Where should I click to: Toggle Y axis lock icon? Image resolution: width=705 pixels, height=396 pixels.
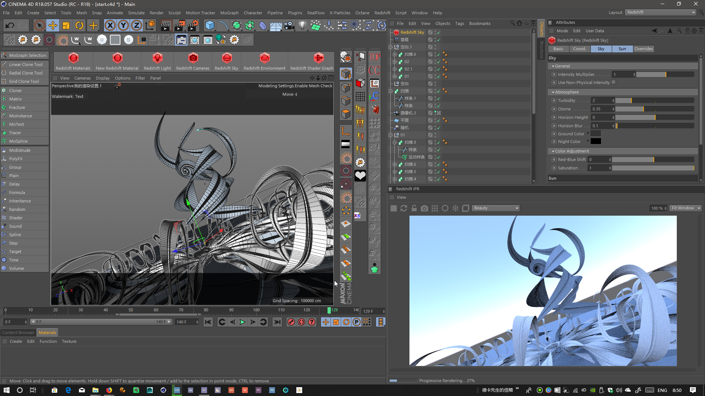[123, 25]
